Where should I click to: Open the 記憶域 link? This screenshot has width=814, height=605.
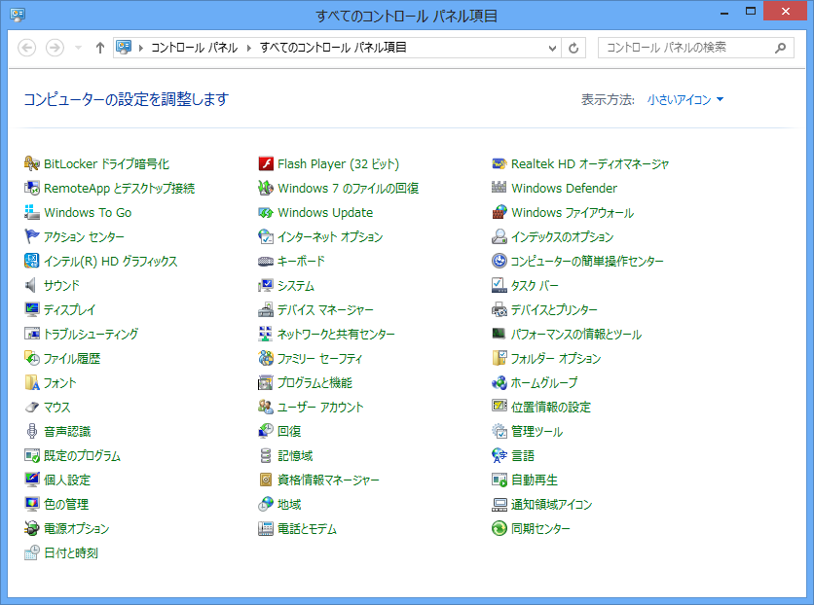(295, 455)
